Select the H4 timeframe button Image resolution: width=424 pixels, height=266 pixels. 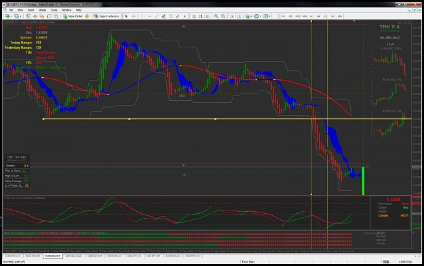(319, 16)
